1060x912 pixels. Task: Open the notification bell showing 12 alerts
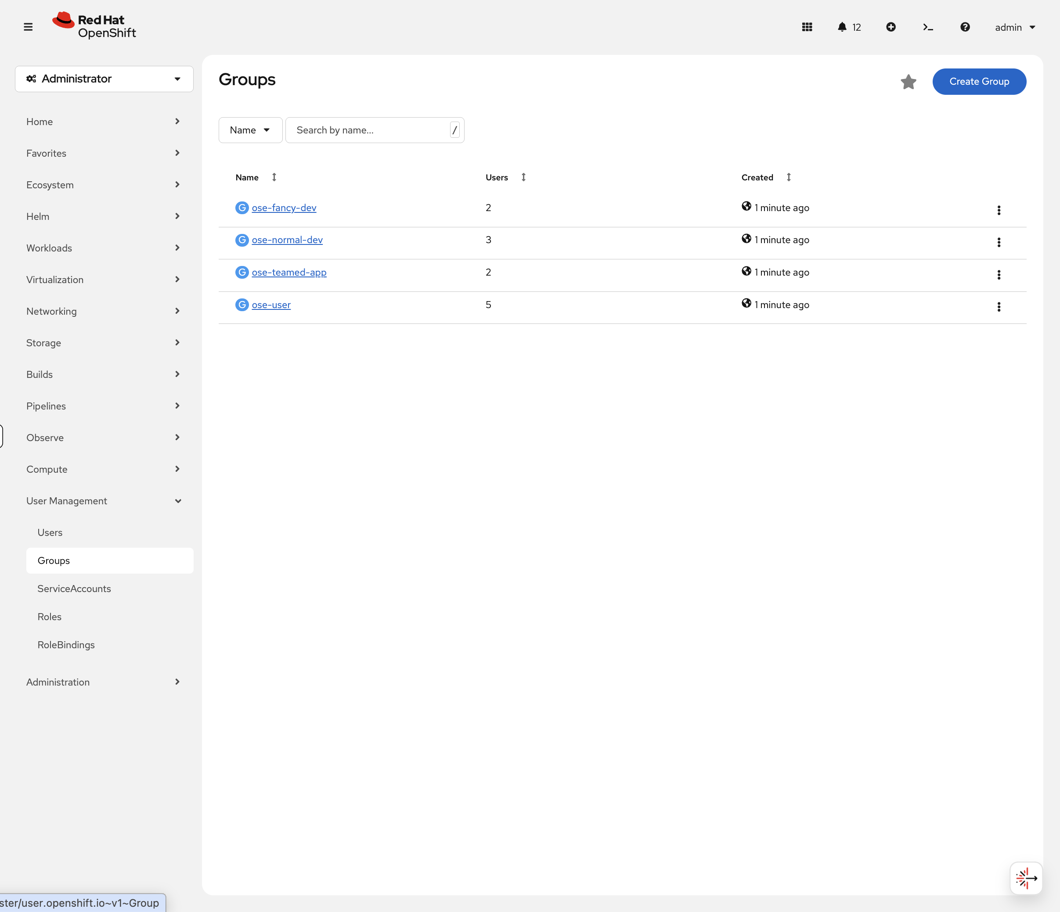(x=842, y=27)
